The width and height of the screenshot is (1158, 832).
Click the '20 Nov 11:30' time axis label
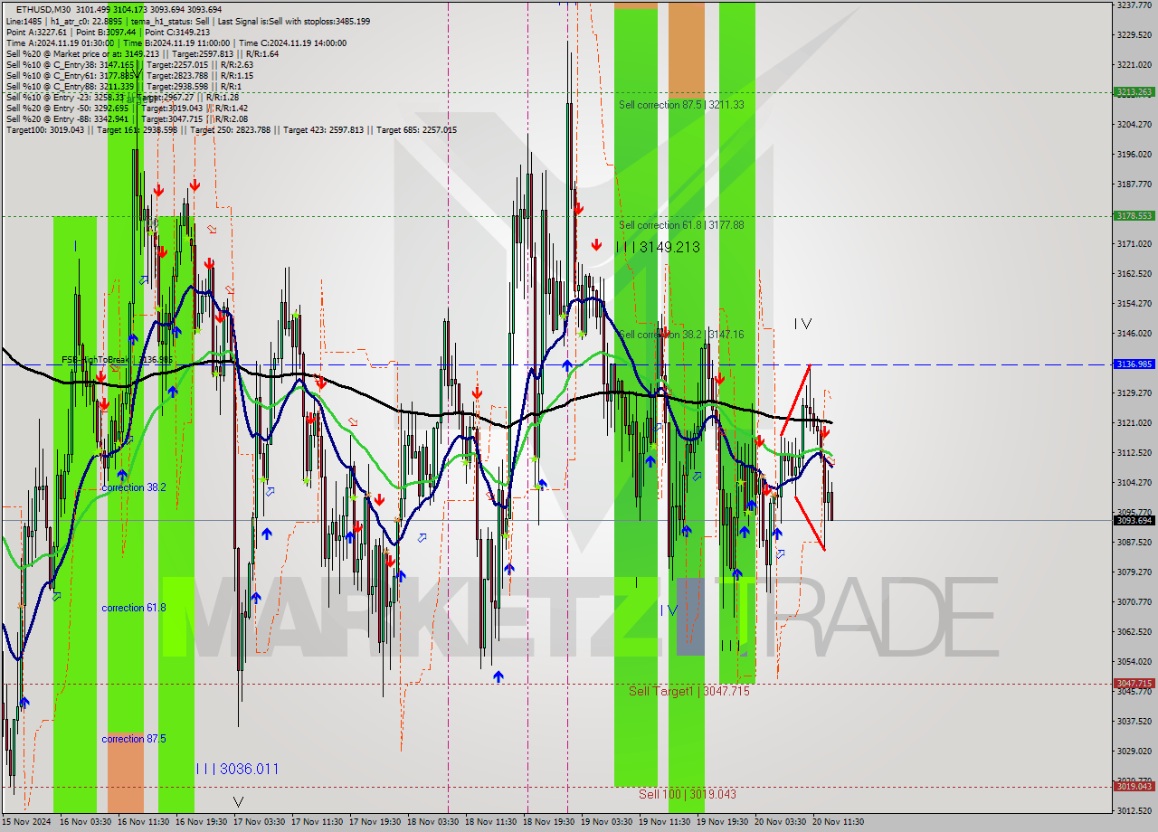coord(839,822)
